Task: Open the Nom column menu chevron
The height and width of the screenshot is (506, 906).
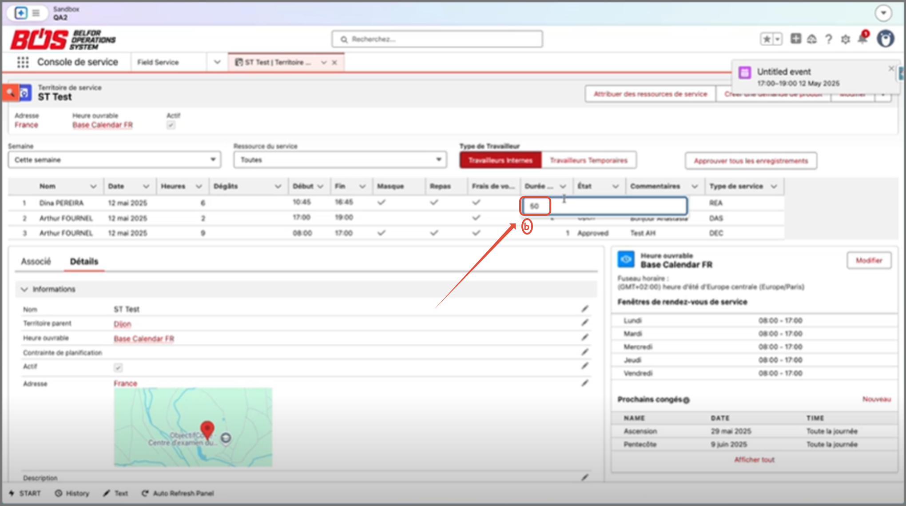Action: 93,187
